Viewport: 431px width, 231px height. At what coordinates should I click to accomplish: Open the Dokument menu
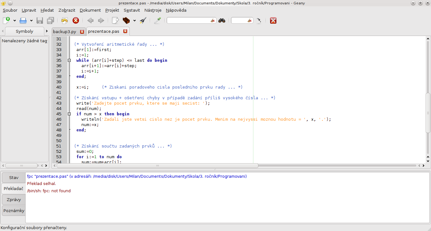(x=90, y=10)
